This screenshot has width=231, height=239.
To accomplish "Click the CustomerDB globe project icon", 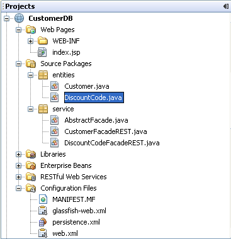I will [20, 18].
